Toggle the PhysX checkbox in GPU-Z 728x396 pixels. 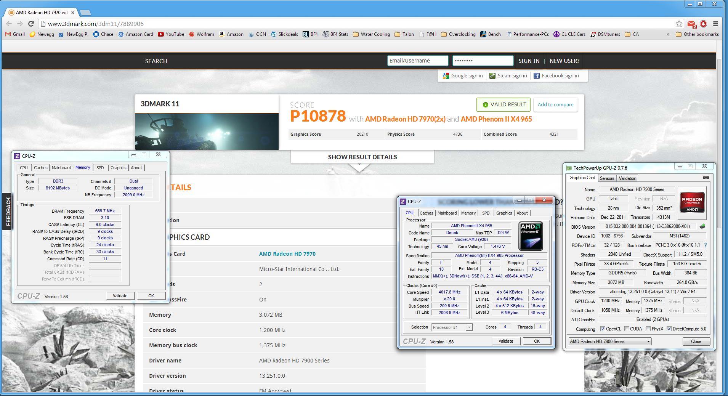point(648,329)
